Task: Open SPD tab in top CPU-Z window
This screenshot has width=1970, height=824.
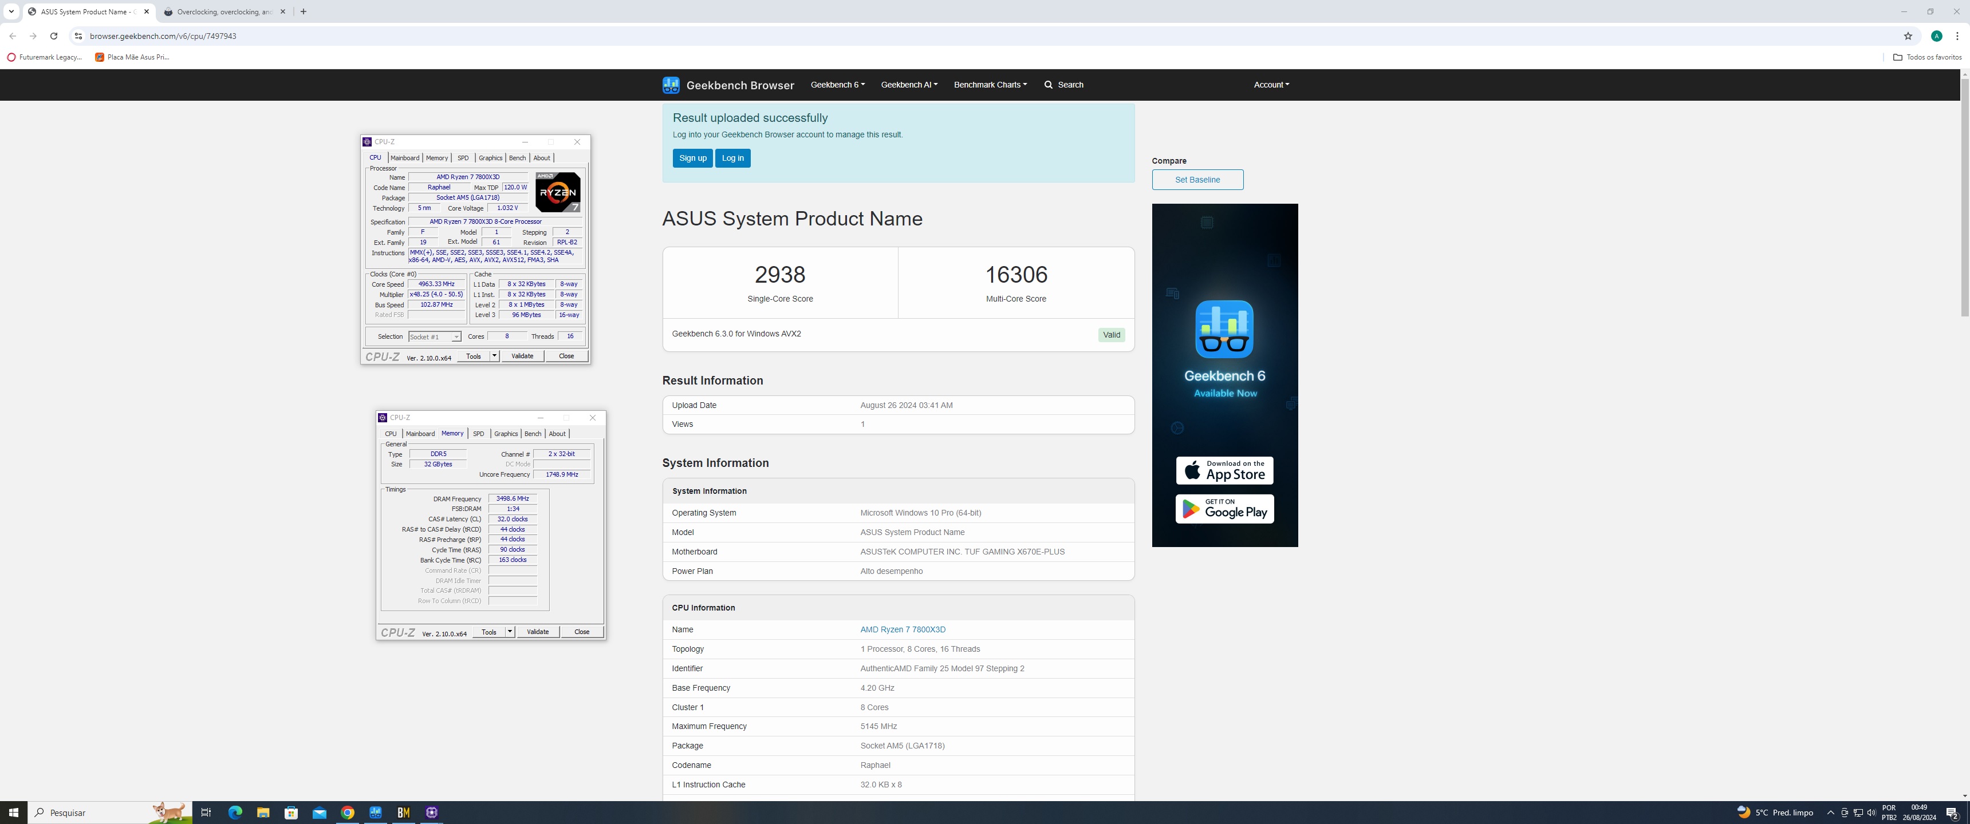Action: [463, 159]
